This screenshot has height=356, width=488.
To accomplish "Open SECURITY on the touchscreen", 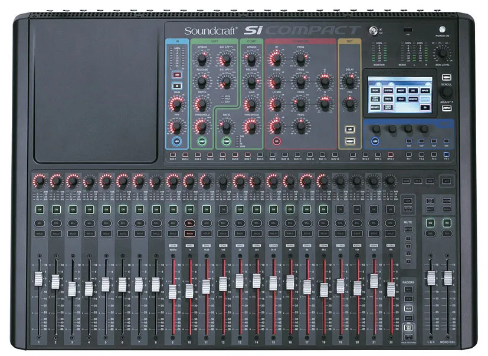I will point(375,108).
